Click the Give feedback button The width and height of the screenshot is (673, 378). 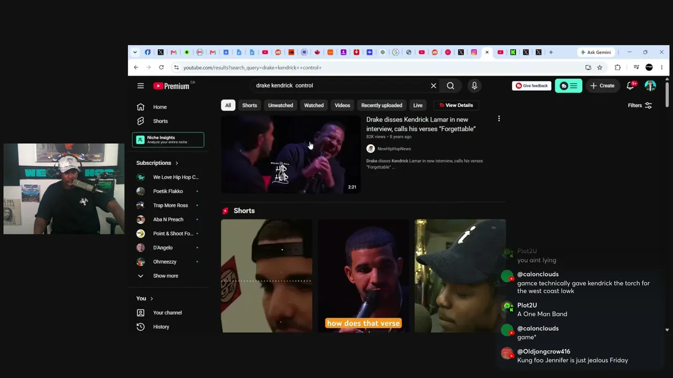pos(532,86)
